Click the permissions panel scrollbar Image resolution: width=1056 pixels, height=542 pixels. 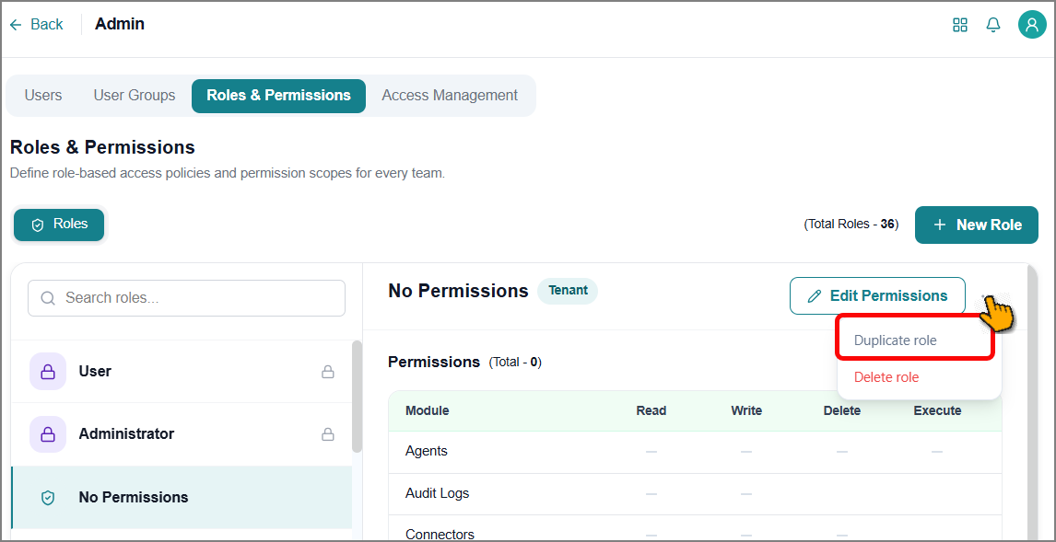pos(1032,402)
